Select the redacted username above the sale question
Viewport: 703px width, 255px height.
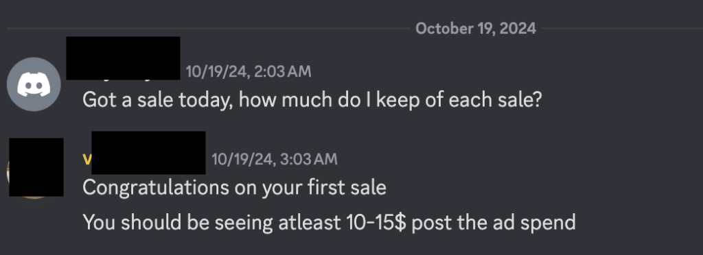pyautogui.click(x=124, y=58)
